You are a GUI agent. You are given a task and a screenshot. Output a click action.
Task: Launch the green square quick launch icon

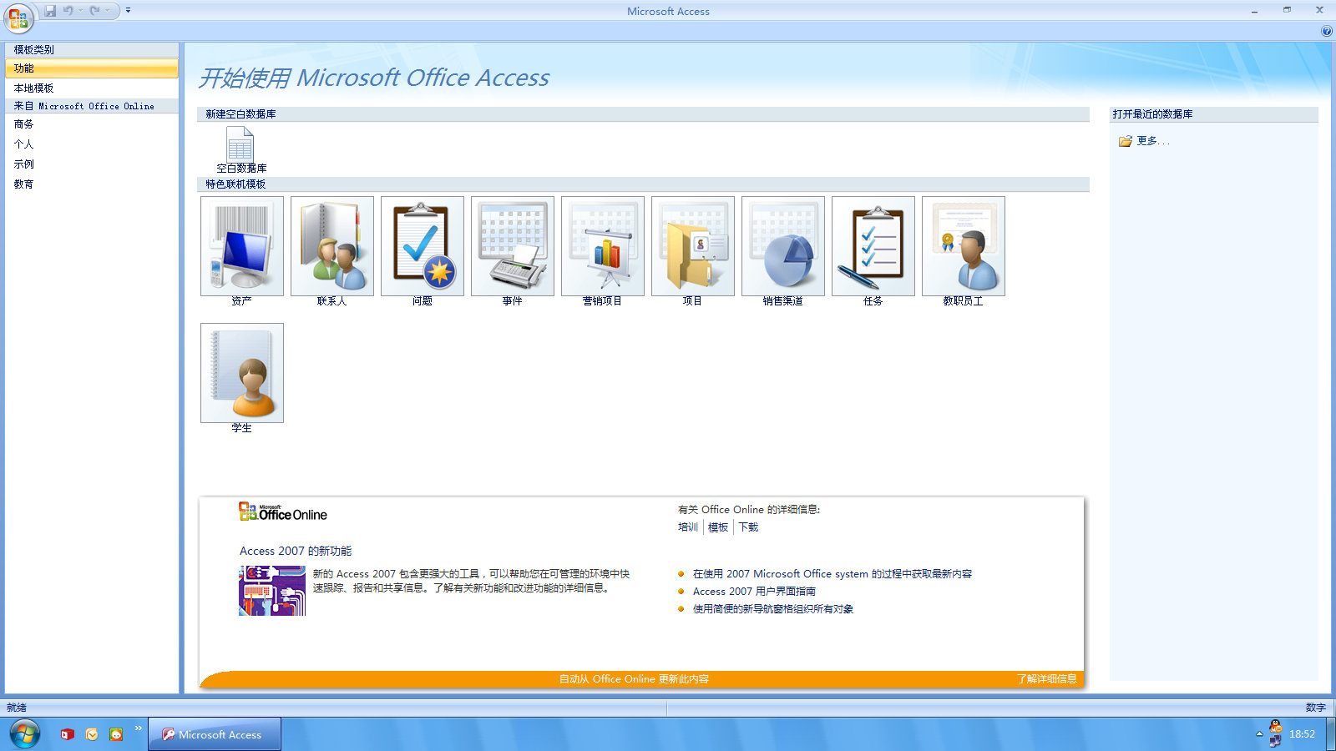coord(116,734)
